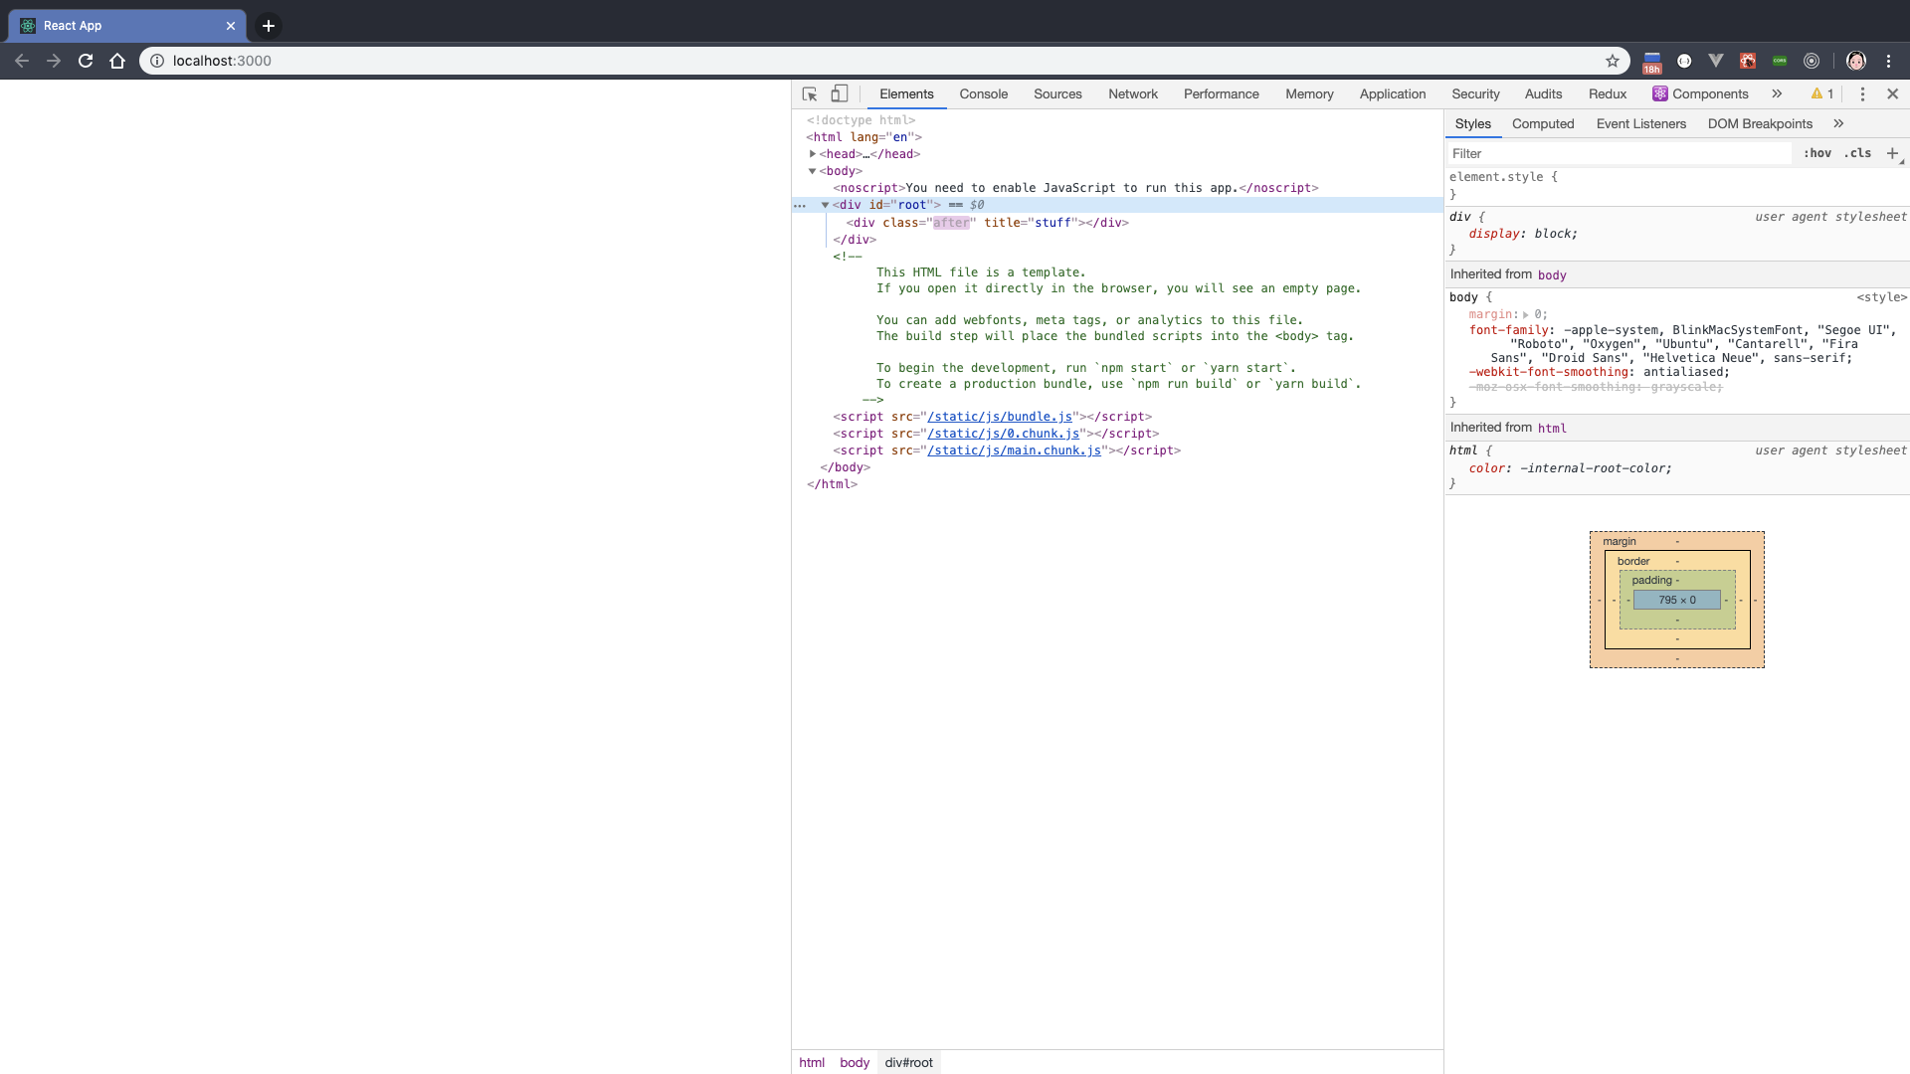Collapse the div#root node triangle
Image resolution: width=1910 pixels, height=1074 pixels.
click(825, 205)
